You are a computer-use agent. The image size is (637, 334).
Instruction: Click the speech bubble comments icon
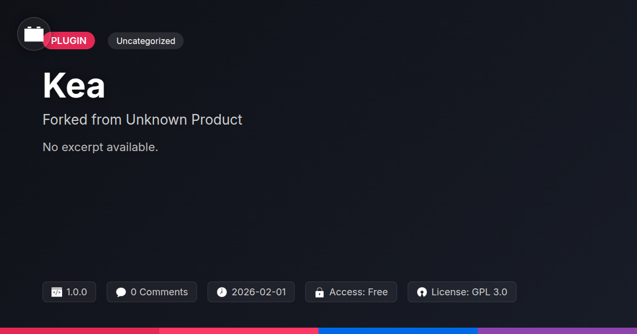click(x=121, y=292)
